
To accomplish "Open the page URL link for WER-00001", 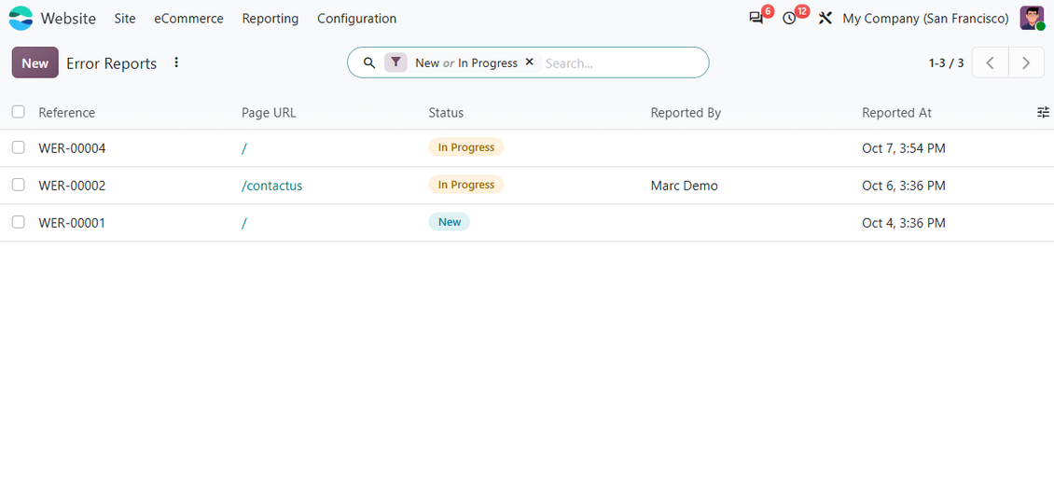I will click(x=244, y=223).
